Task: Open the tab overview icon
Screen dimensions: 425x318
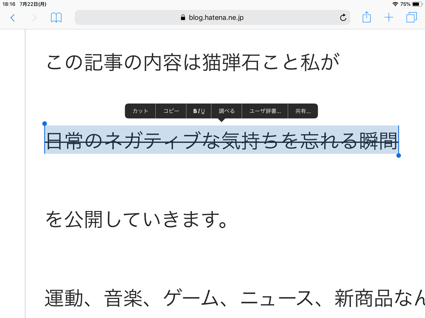Action: point(412,17)
